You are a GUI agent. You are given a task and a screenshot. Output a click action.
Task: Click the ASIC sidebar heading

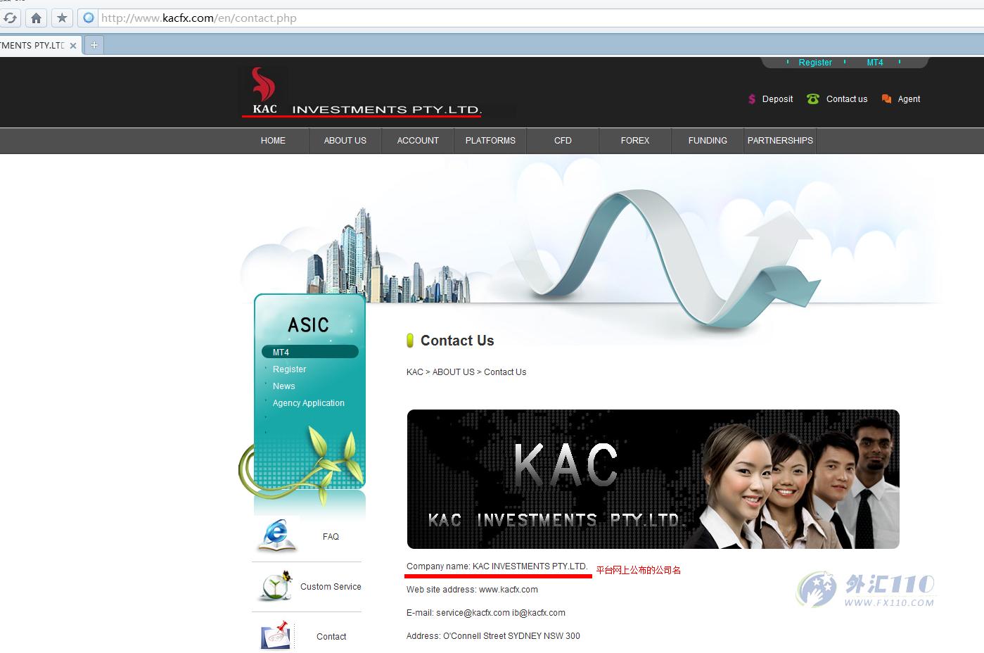point(308,325)
